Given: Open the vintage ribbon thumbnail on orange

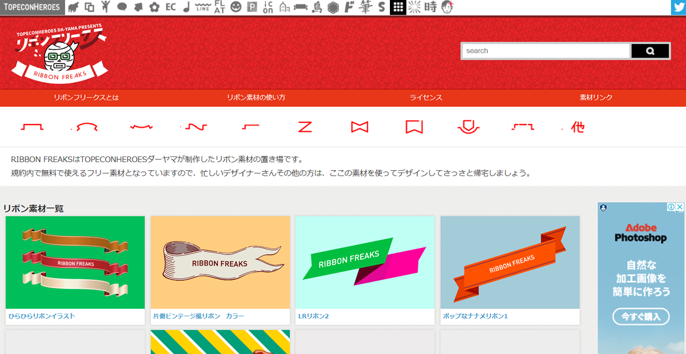Looking at the screenshot, I should tap(220, 263).
